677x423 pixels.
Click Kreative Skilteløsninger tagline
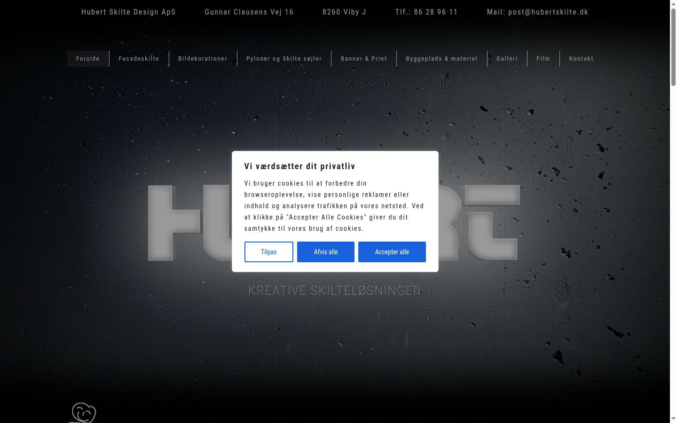point(335,290)
